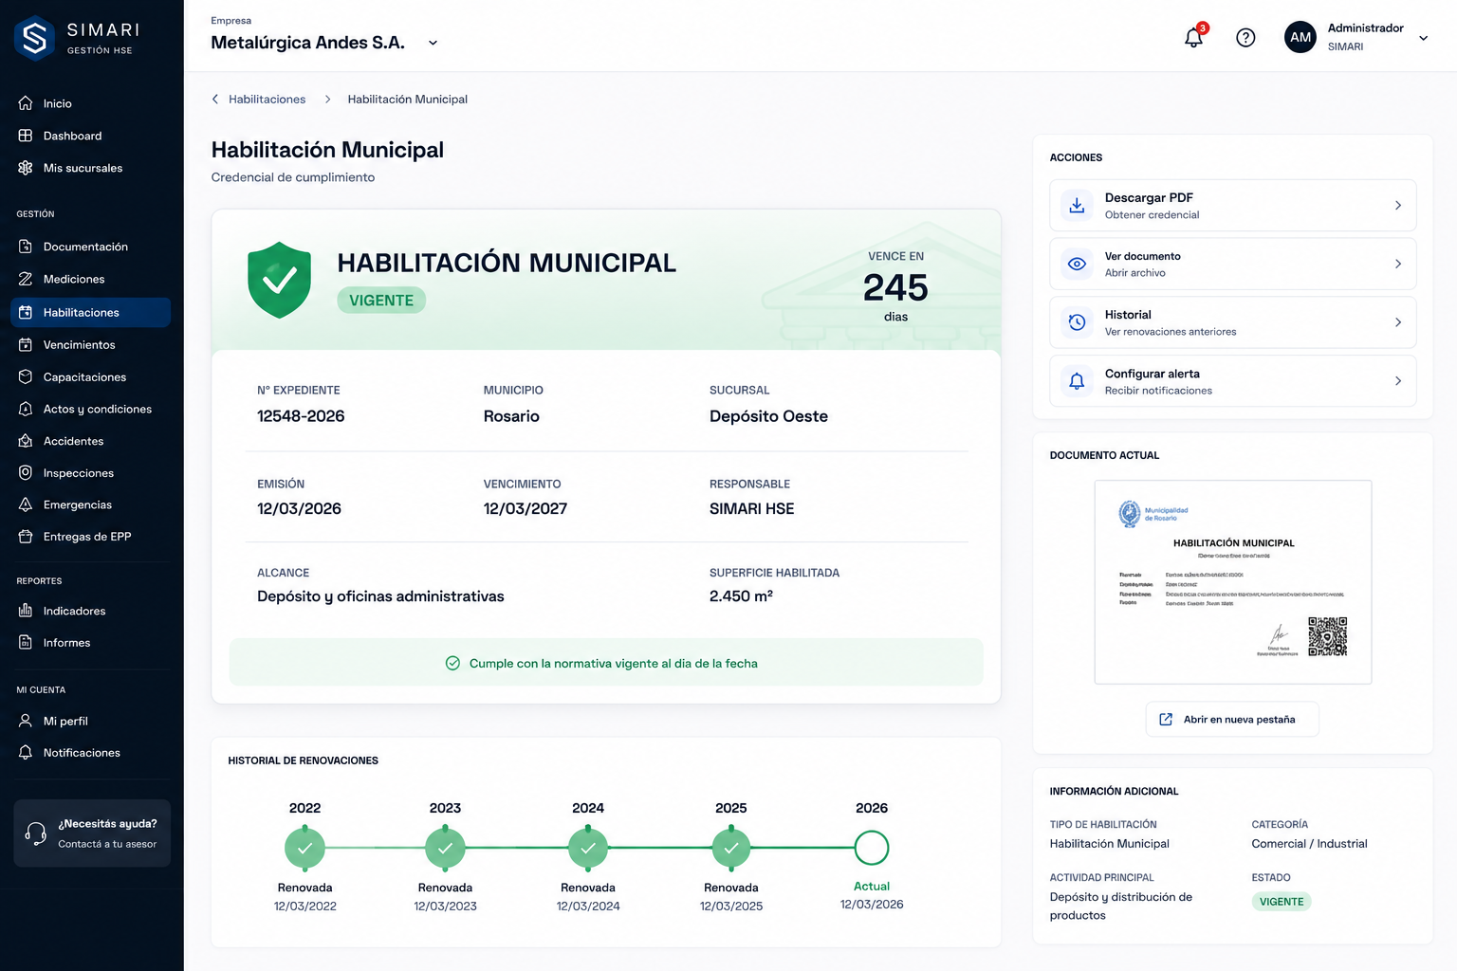Image resolution: width=1457 pixels, height=971 pixels.
Task: Click the chevron on Ver documento row
Action: coord(1398,264)
